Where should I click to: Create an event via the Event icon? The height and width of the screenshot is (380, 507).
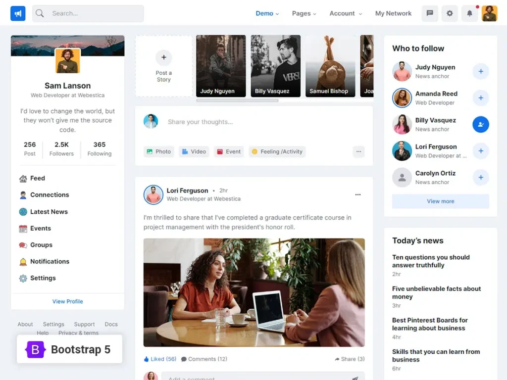pos(228,151)
